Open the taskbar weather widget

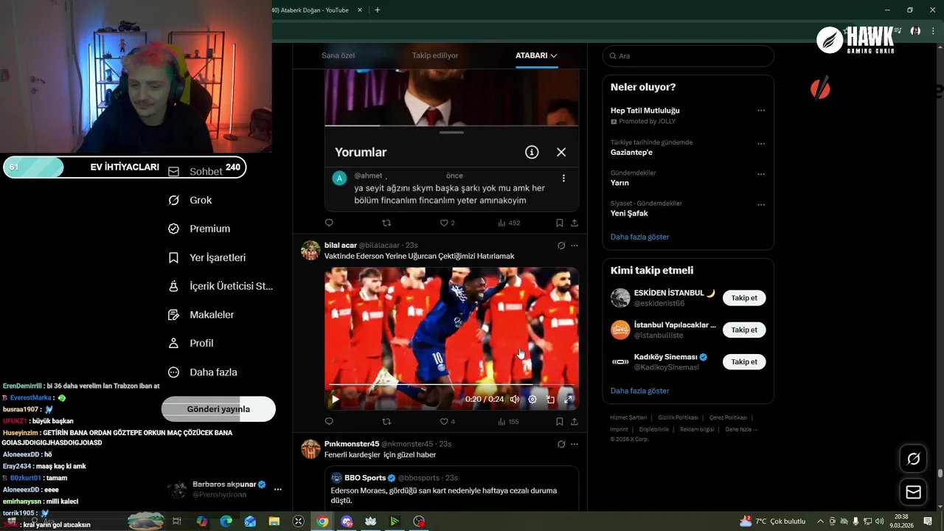pyautogui.click(x=772, y=521)
